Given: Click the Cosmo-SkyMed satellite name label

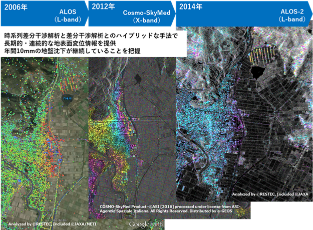Looking at the screenshot, I should (x=147, y=13).
